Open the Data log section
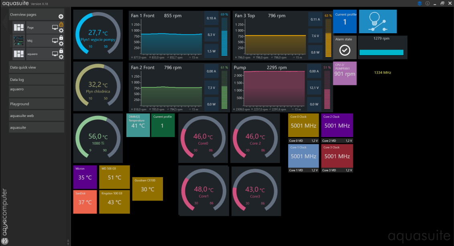Image resolution: width=454 pixels, height=246 pixels. coord(37,79)
